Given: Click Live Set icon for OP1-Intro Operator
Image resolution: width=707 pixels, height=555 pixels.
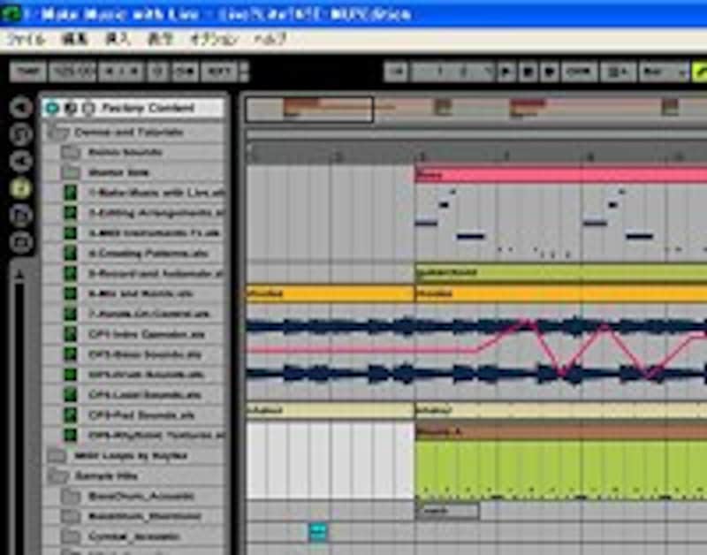Looking at the screenshot, I should (70, 334).
